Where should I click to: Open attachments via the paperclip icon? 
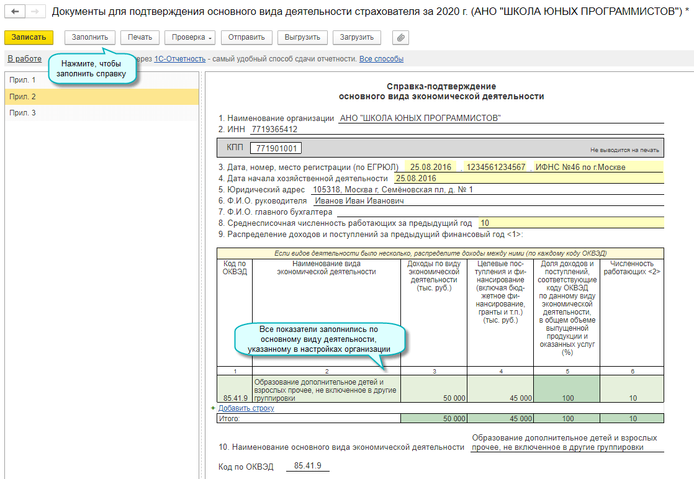pyautogui.click(x=400, y=38)
